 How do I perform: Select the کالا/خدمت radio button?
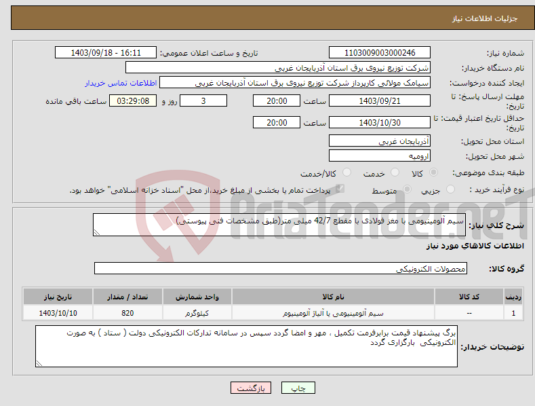(346, 172)
